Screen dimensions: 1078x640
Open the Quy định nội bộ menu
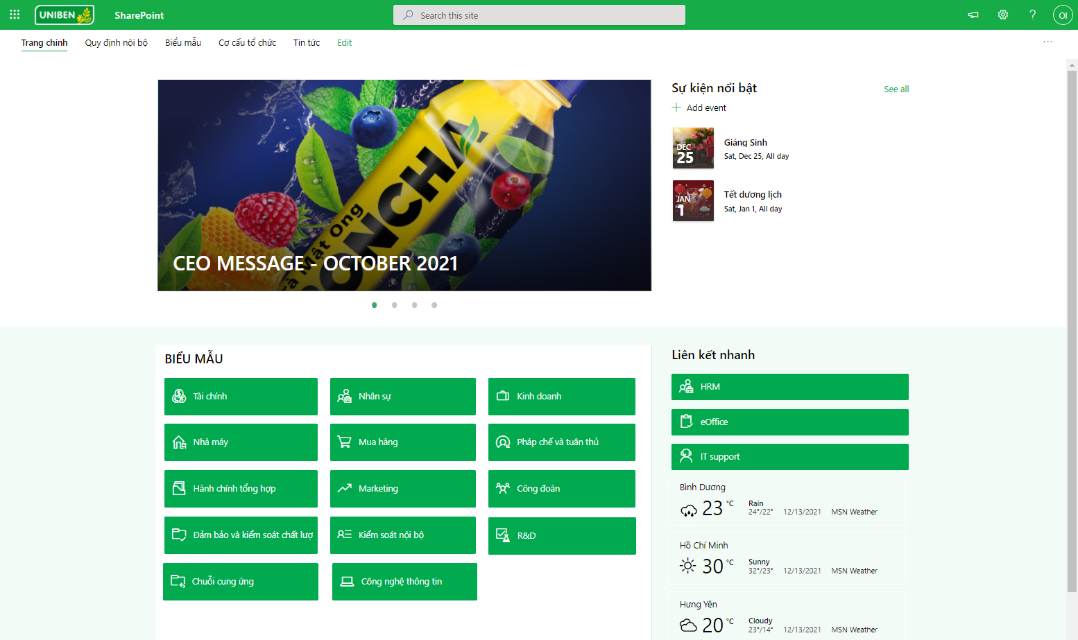[116, 43]
